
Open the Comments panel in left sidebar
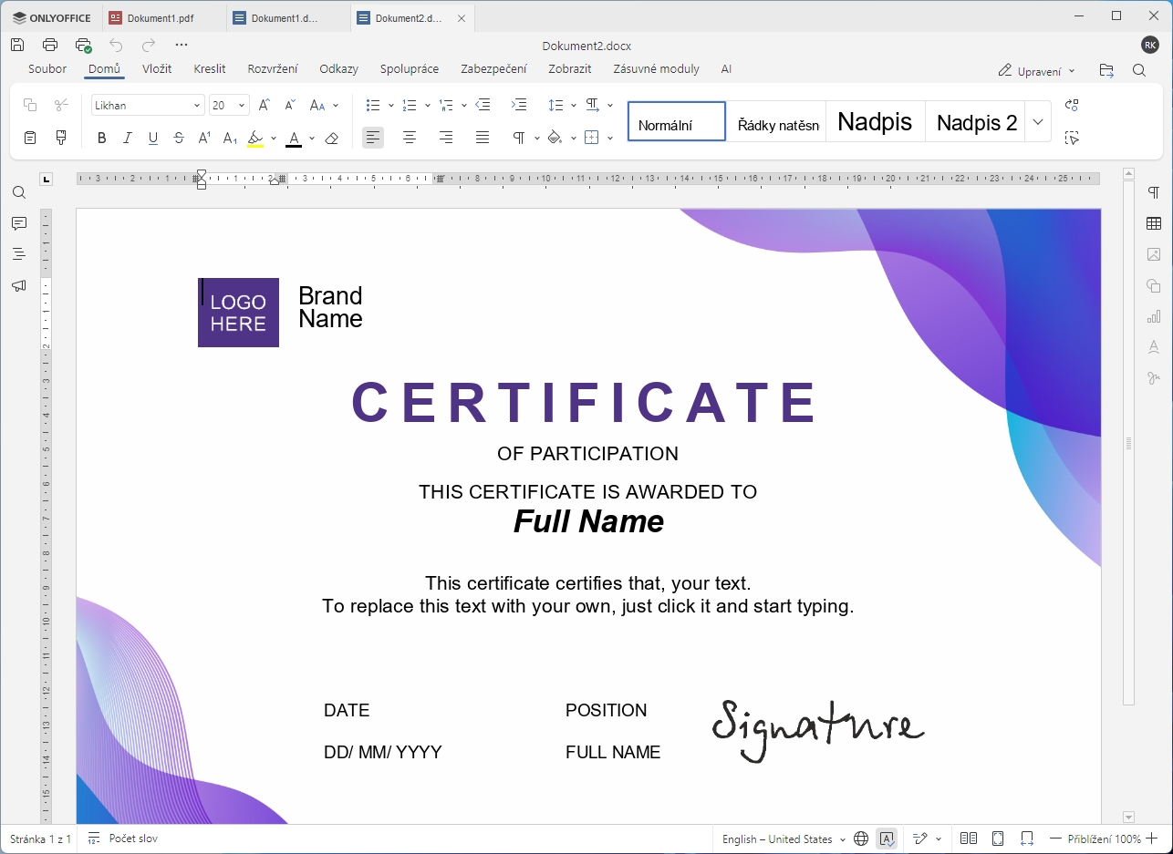click(x=19, y=223)
